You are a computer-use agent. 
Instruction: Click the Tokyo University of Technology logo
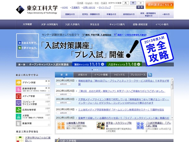[37, 10]
